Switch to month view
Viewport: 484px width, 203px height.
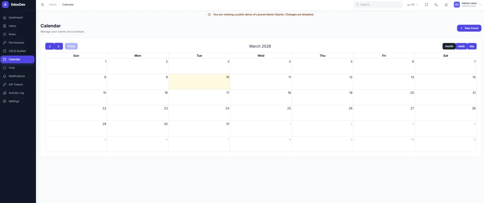coord(449,46)
